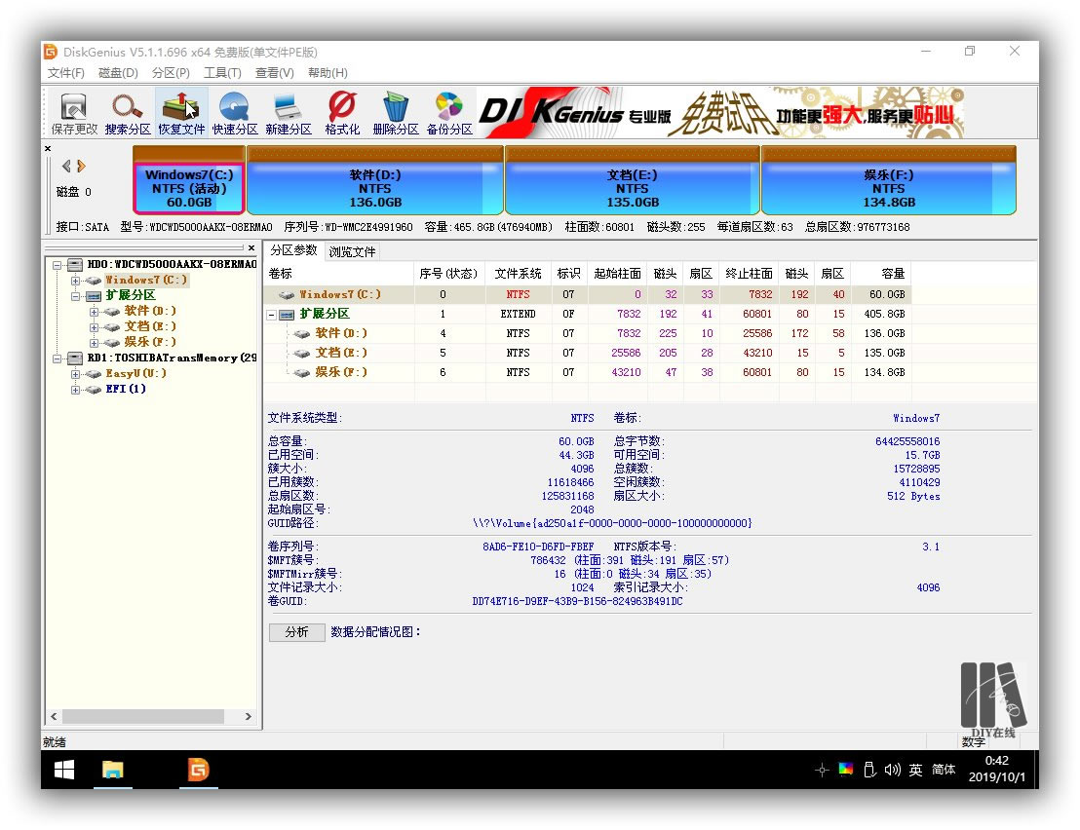
Task: Expand 娱乐(F:) node in tree
Action: pos(94,343)
